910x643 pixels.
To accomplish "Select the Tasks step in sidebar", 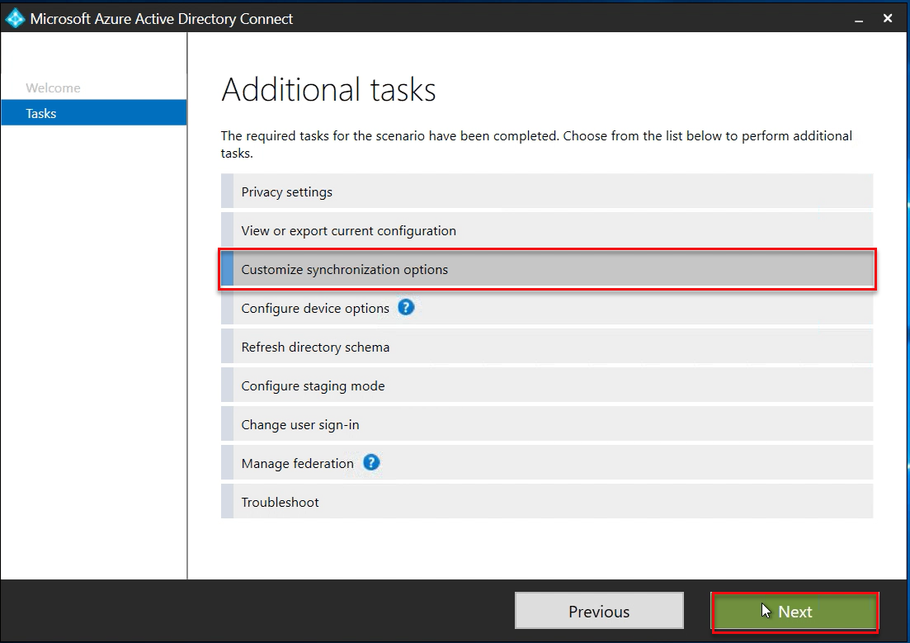I will coord(41,114).
